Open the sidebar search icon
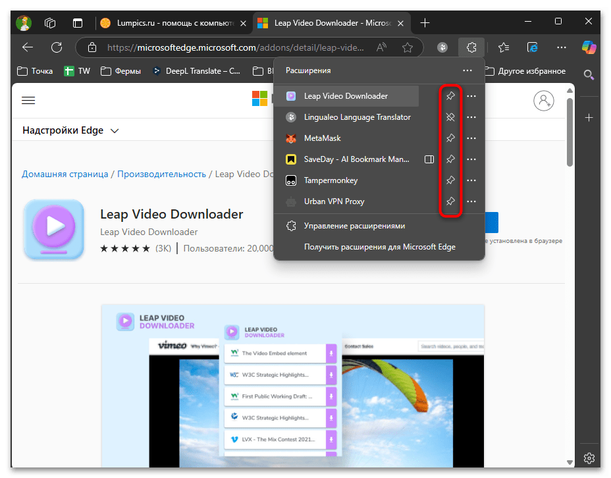 (x=589, y=75)
